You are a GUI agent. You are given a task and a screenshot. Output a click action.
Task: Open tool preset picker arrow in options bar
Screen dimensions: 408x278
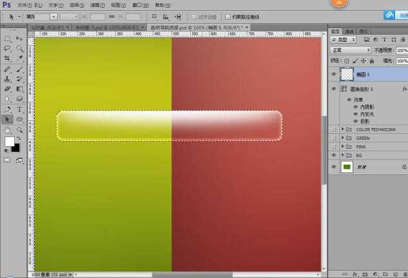click(x=19, y=17)
